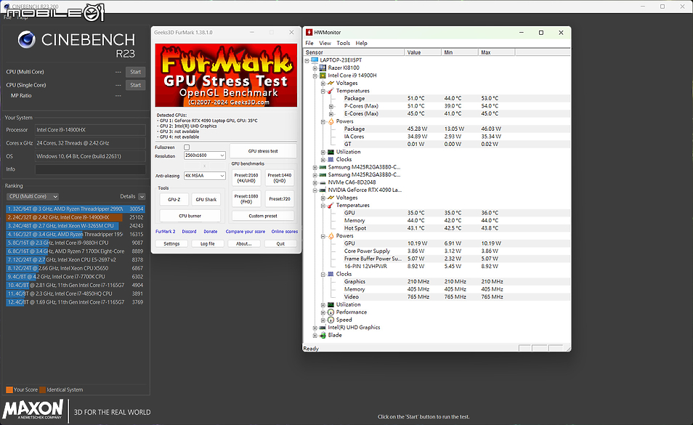
Task: Click the GPU Powers flame icon
Action: point(331,236)
